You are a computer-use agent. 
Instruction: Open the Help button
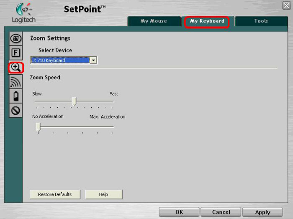pyautogui.click(x=104, y=194)
